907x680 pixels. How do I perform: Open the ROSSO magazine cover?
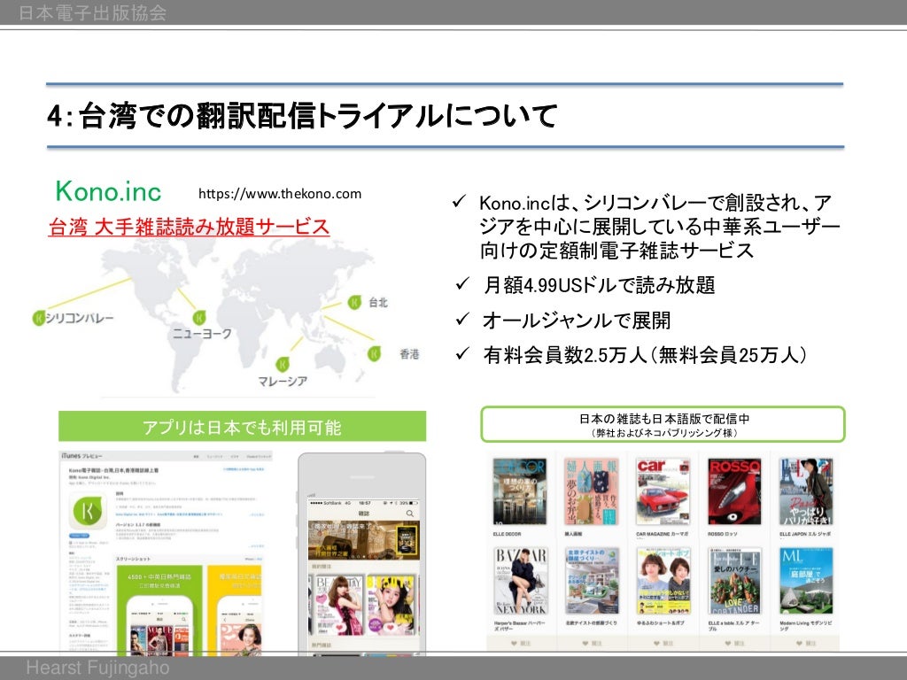click(x=734, y=491)
